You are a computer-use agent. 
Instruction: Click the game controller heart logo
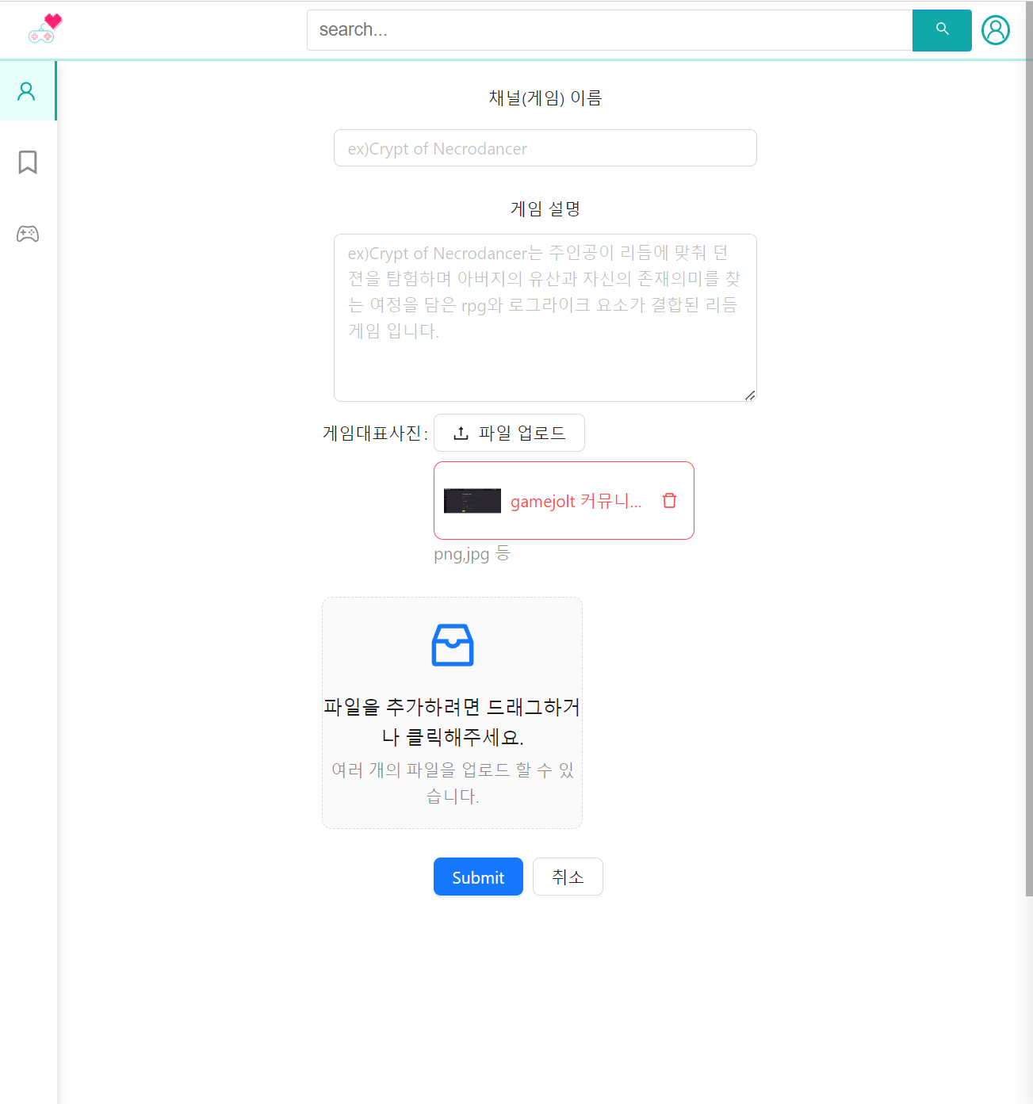point(45,29)
